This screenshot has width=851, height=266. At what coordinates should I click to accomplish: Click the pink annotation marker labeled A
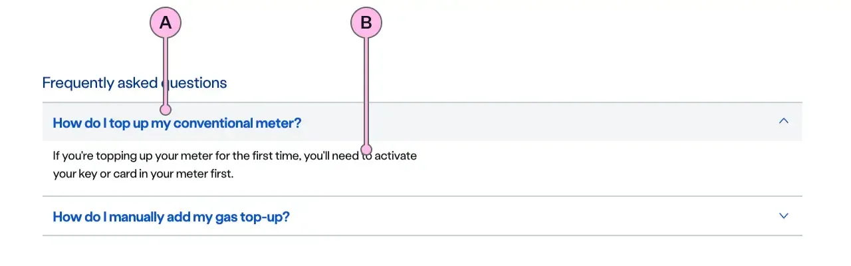(166, 23)
